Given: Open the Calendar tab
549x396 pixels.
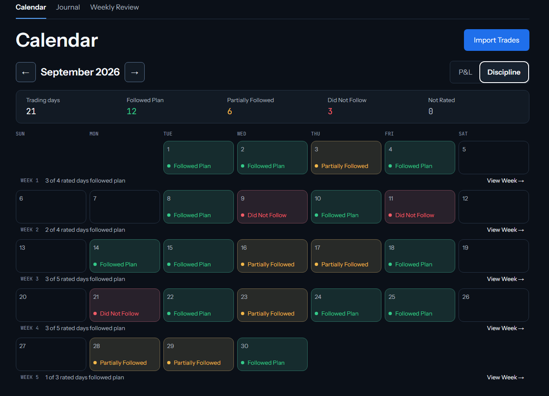Looking at the screenshot, I should (31, 7).
